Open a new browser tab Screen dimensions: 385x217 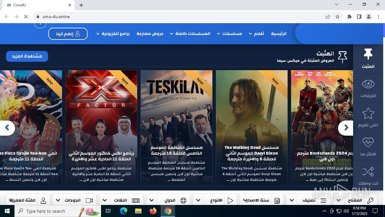coord(81,5)
